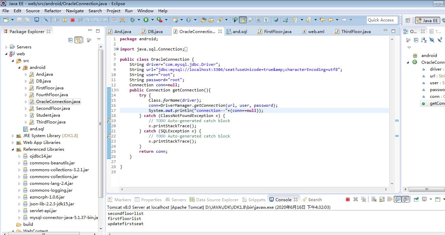Click the Quick Access search field
The height and width of the screenshot is (235, 445).
382,20
